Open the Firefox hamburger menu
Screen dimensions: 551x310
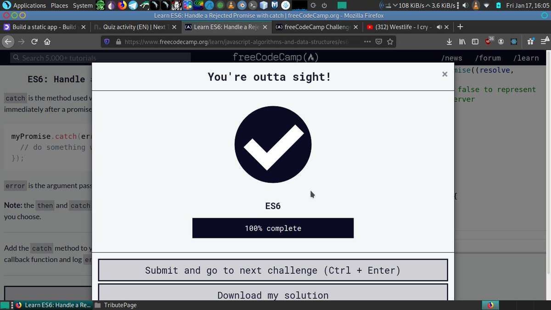[543, 42]
